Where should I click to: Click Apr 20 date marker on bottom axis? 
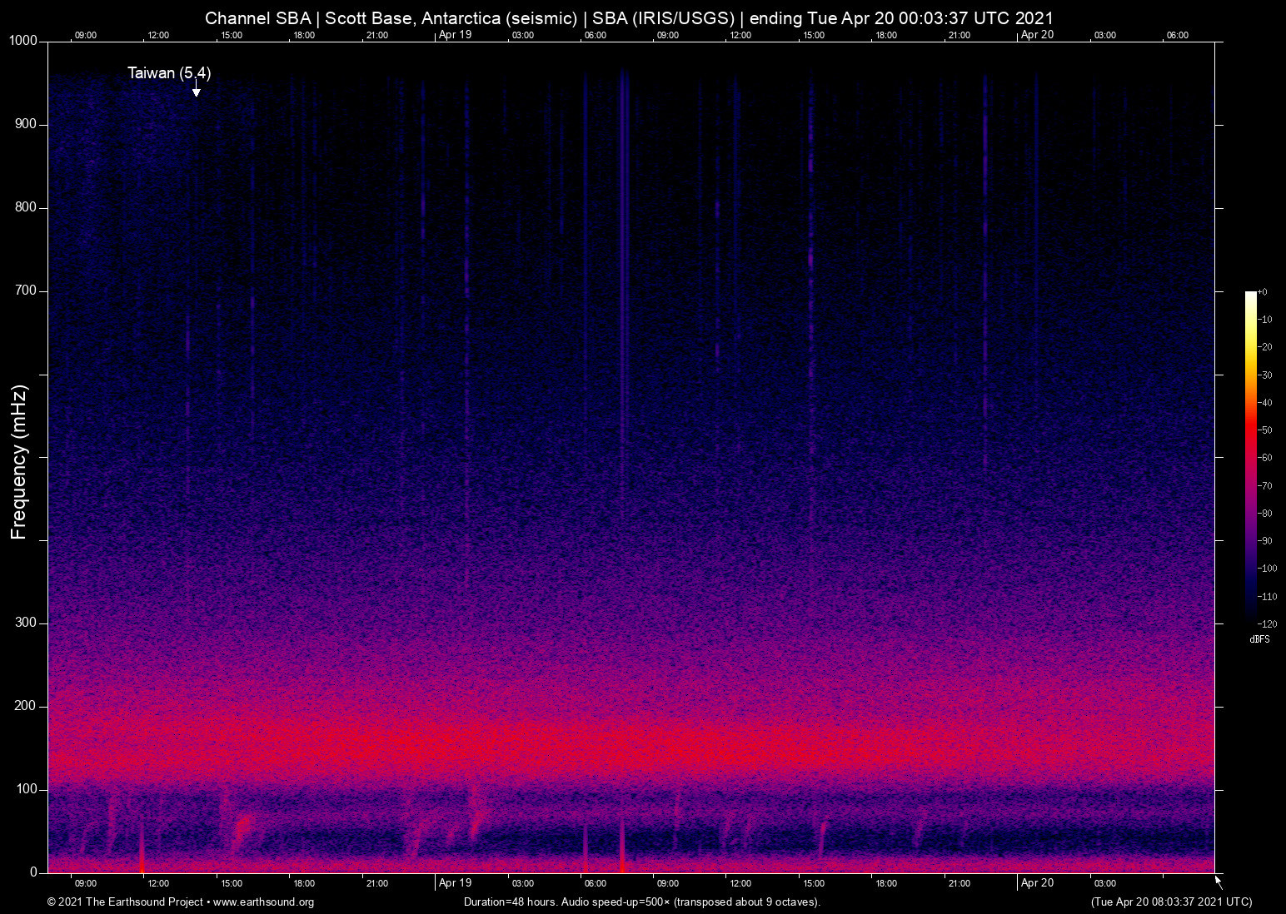1037,883
